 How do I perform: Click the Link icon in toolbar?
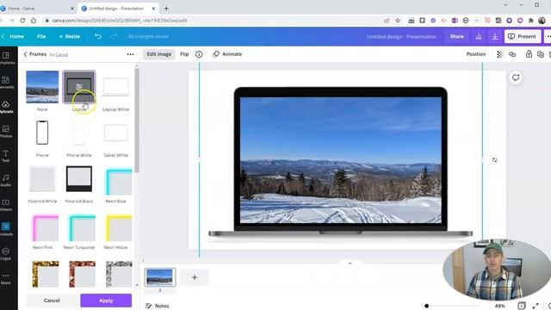[x=512, y=54]
